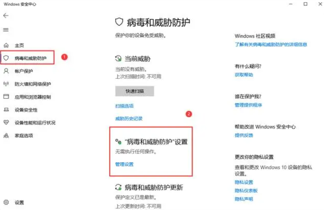Click the settings gear icon
The width and height of the screenshot is (324, 210).
[x=6, y=202]
